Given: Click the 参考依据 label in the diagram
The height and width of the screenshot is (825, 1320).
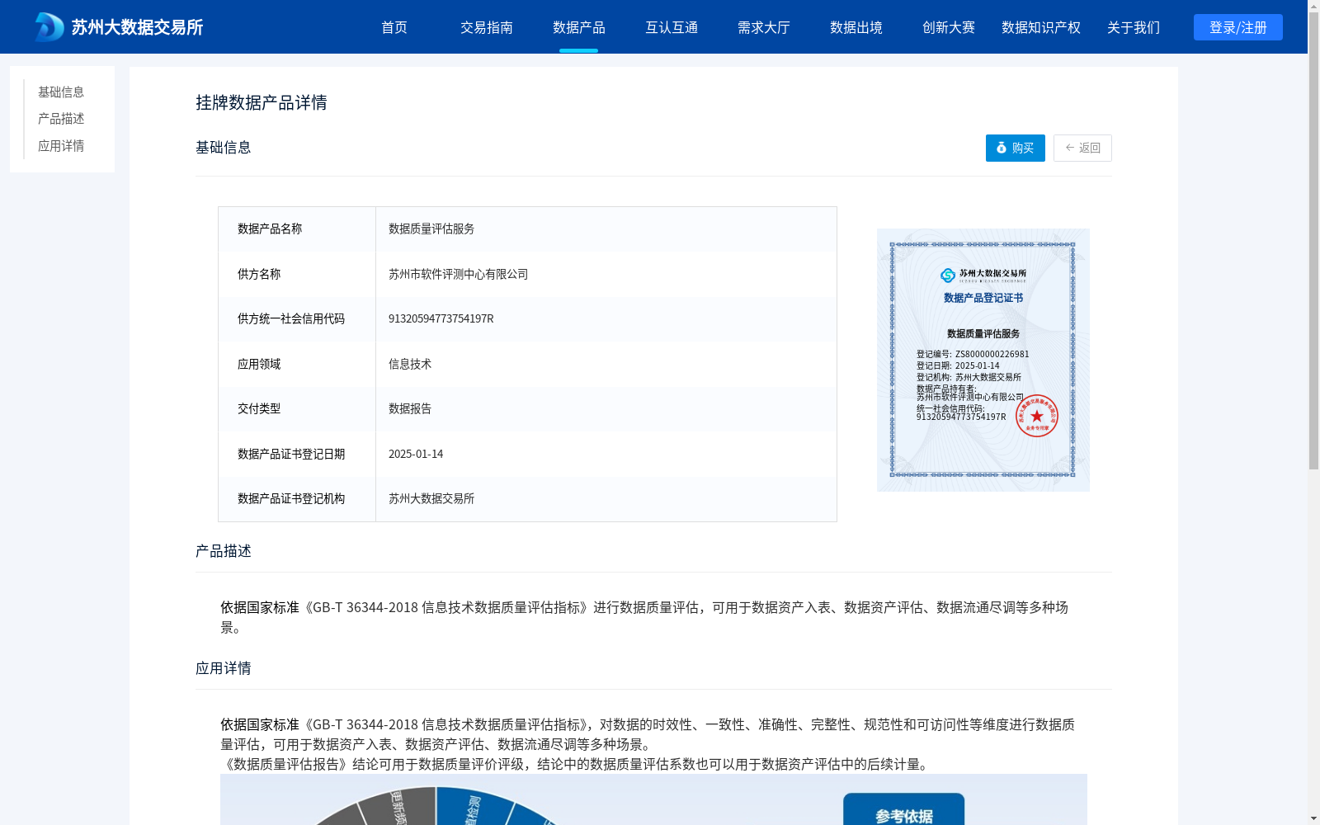Looking at the screenshot, I should [x=904, y=815].
